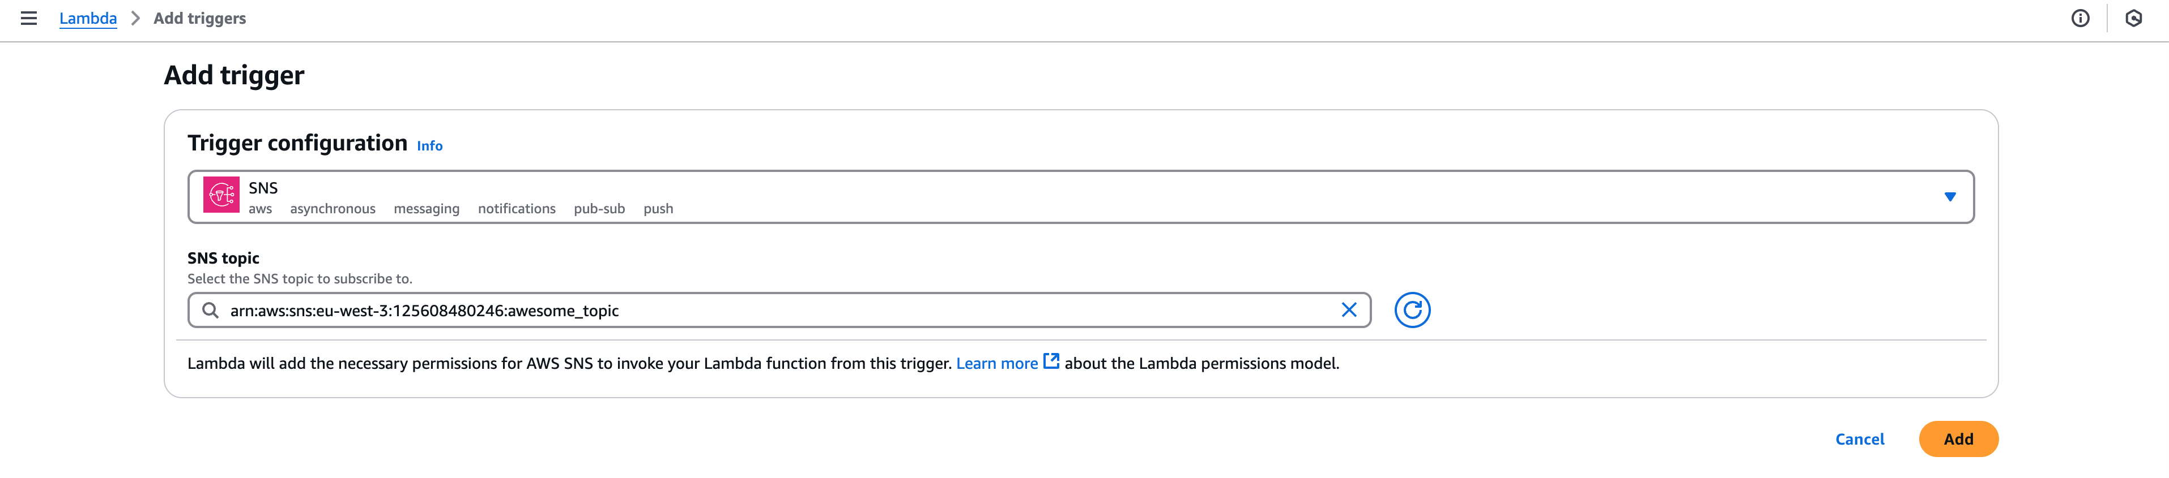Click the Add triggers breadcrumb item
The image size is (2169, 478).
pos(199,19)
